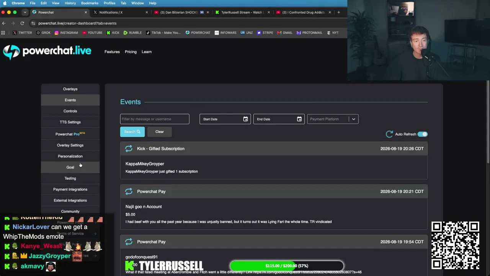Open Community in the sidebar

(x=70, y=212)
